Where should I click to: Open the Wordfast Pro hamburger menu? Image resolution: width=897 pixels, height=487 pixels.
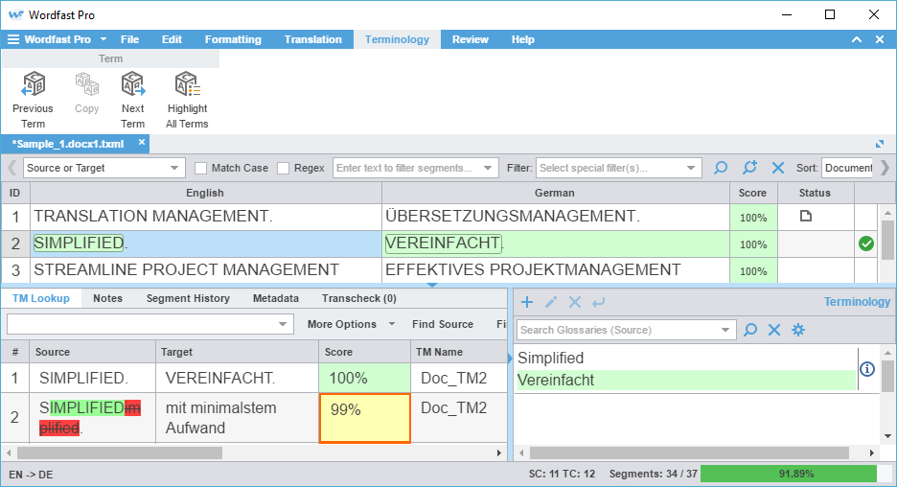12,39
